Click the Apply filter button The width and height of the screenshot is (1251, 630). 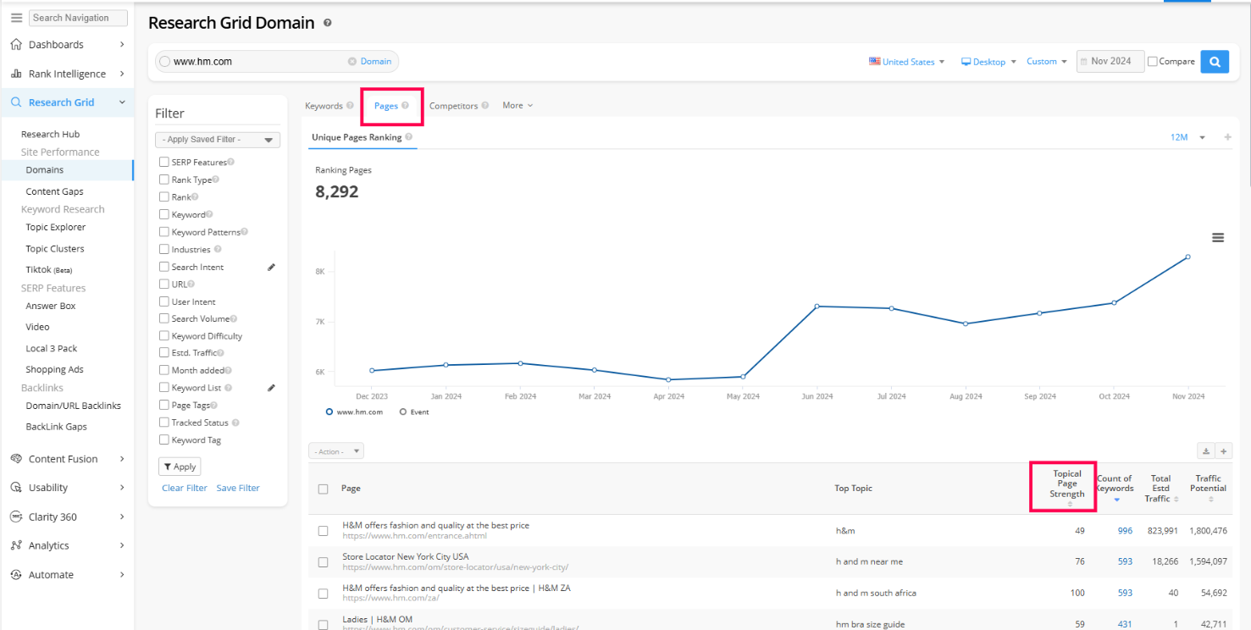tap(180, 467)
